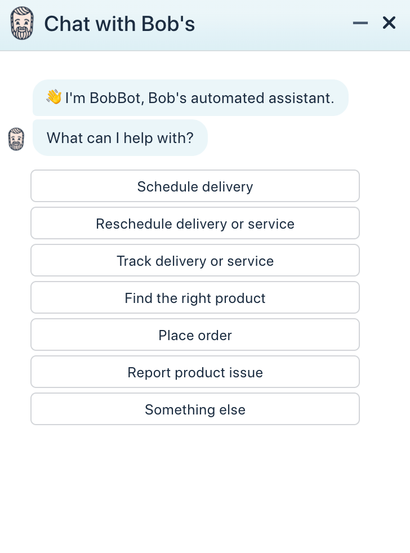Click the minimize icon in the chat header
The image size is (410, 553).
[360, 24]
